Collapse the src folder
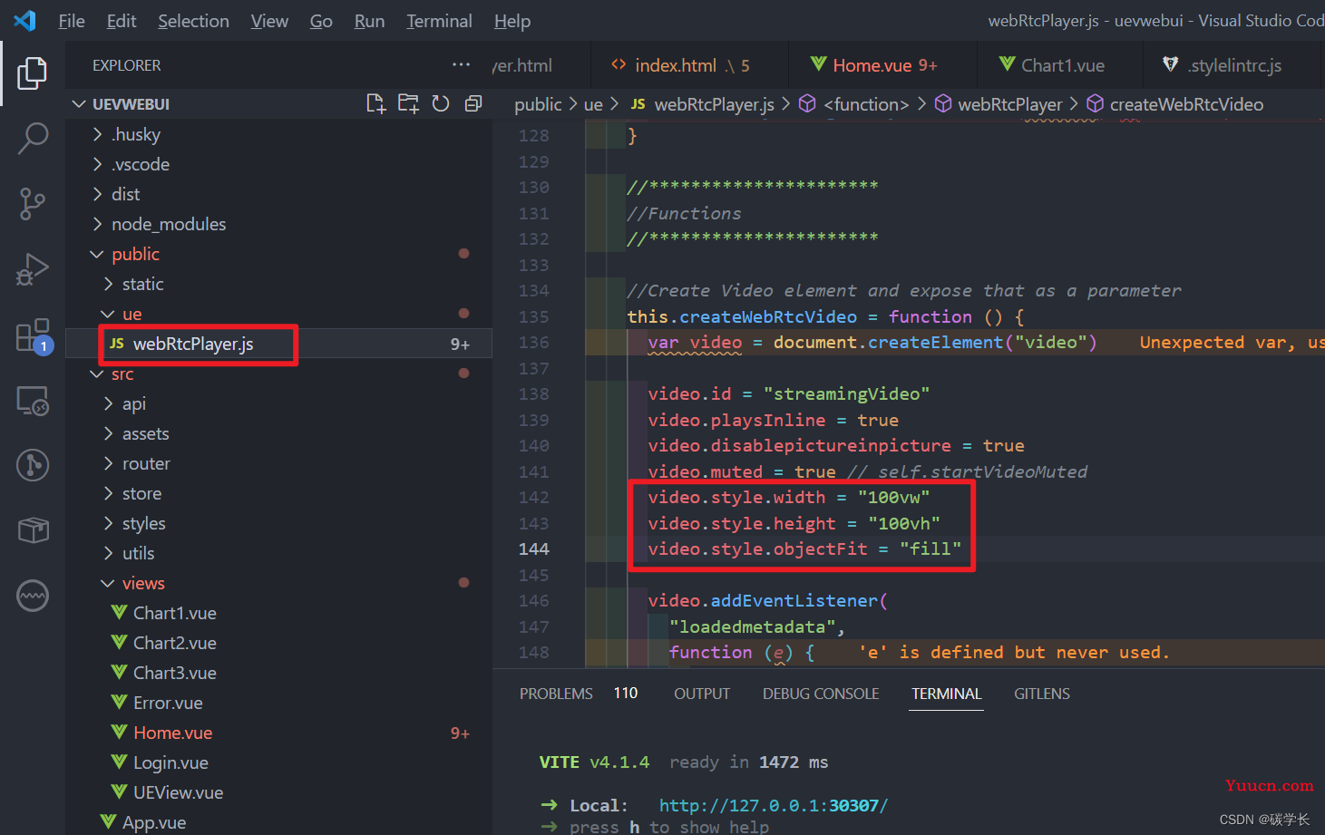This screenshot has width=1325, height=835. point(97,374)
